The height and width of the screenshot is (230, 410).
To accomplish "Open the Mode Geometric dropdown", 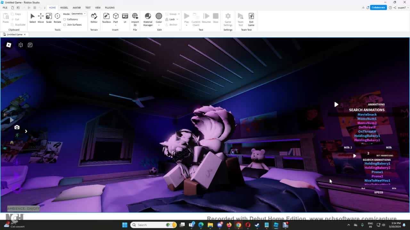I will [x=78, y=14].
